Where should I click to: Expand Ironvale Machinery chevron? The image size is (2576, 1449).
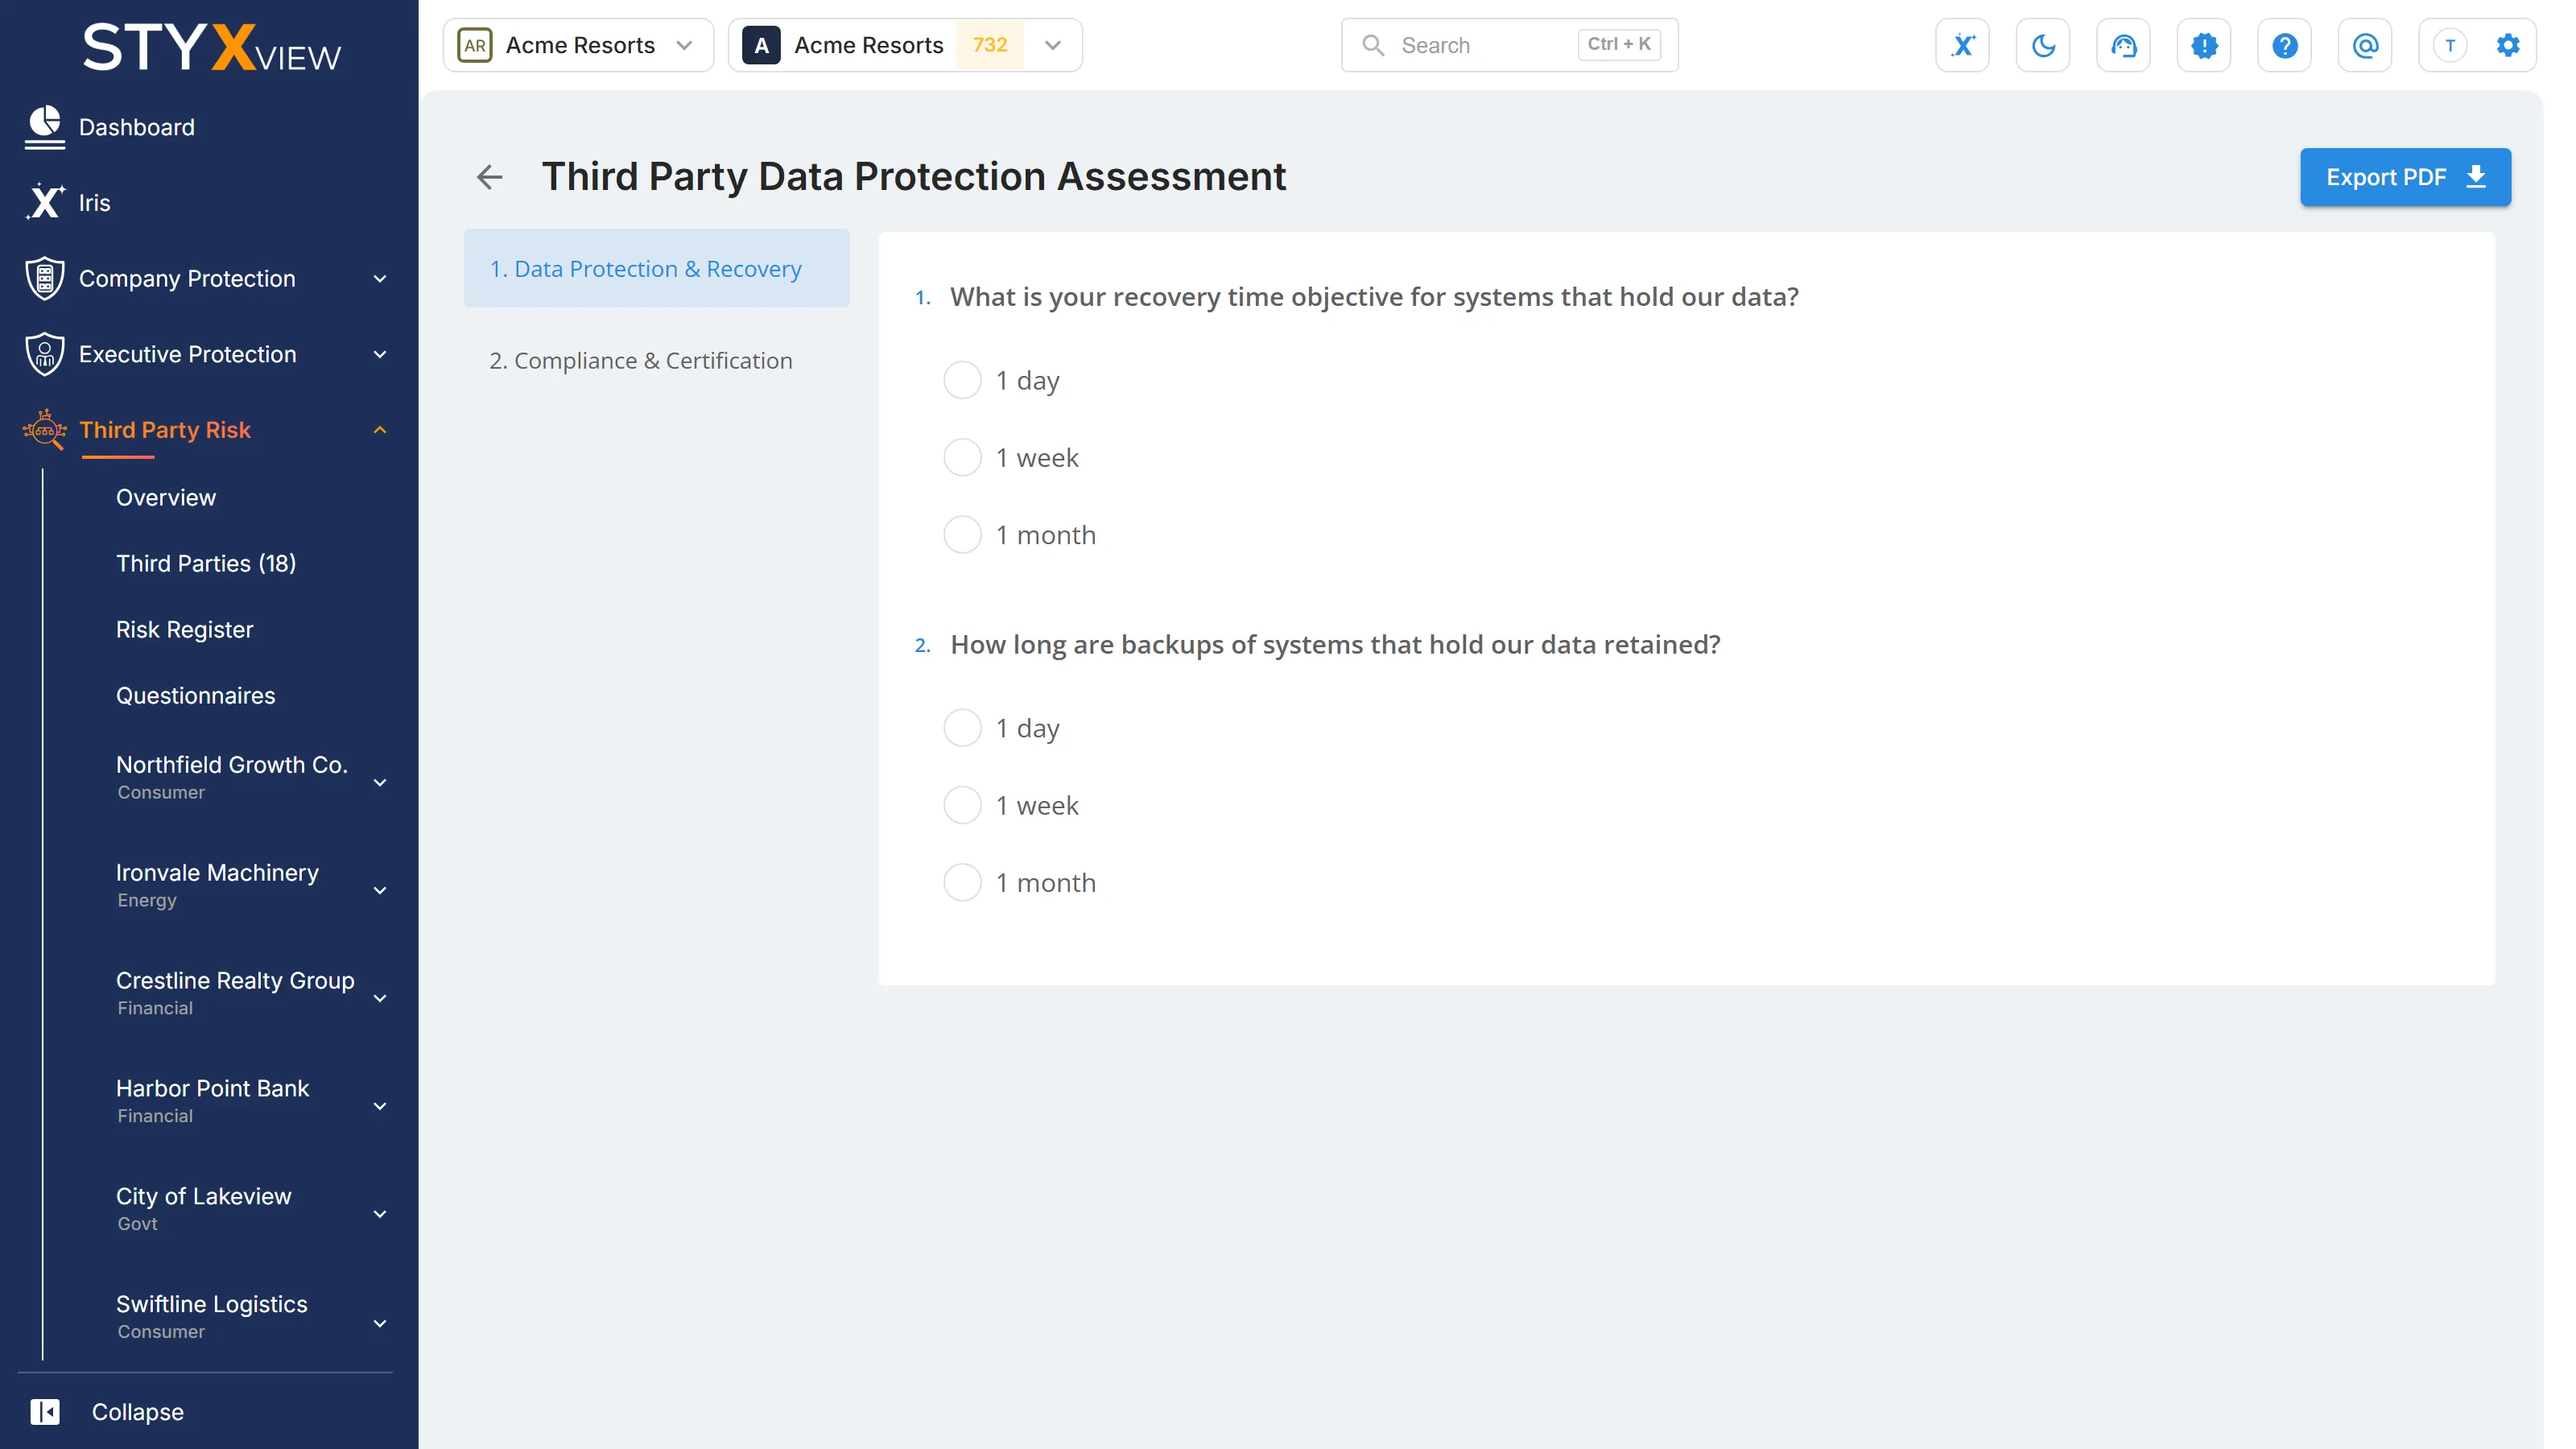pos(380,890)
